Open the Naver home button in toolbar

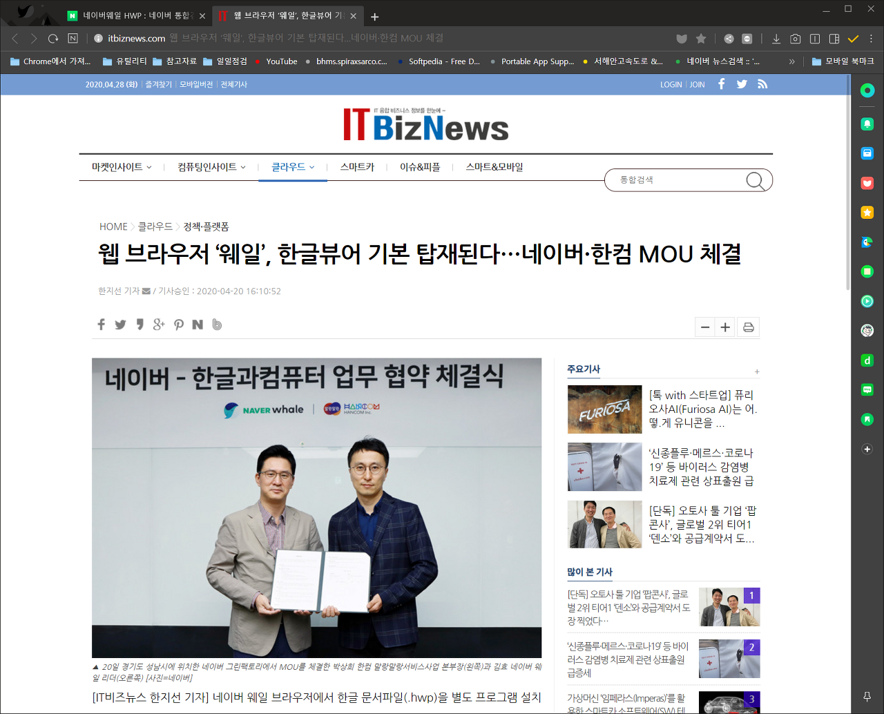pyautogui.click(x=73, y=39)
